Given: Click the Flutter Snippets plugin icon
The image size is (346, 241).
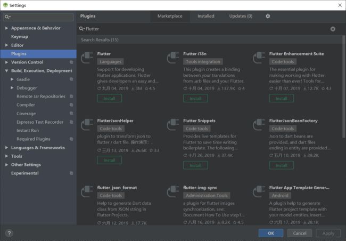Looking at the screenshot, I should 173,125.
